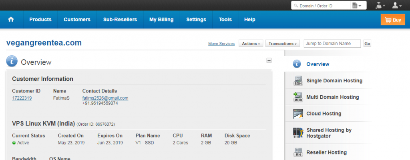The width and height of the screenshot is (410, 160).
Task: Click the vegangreentea.com domain title
Action: point(44,43)
